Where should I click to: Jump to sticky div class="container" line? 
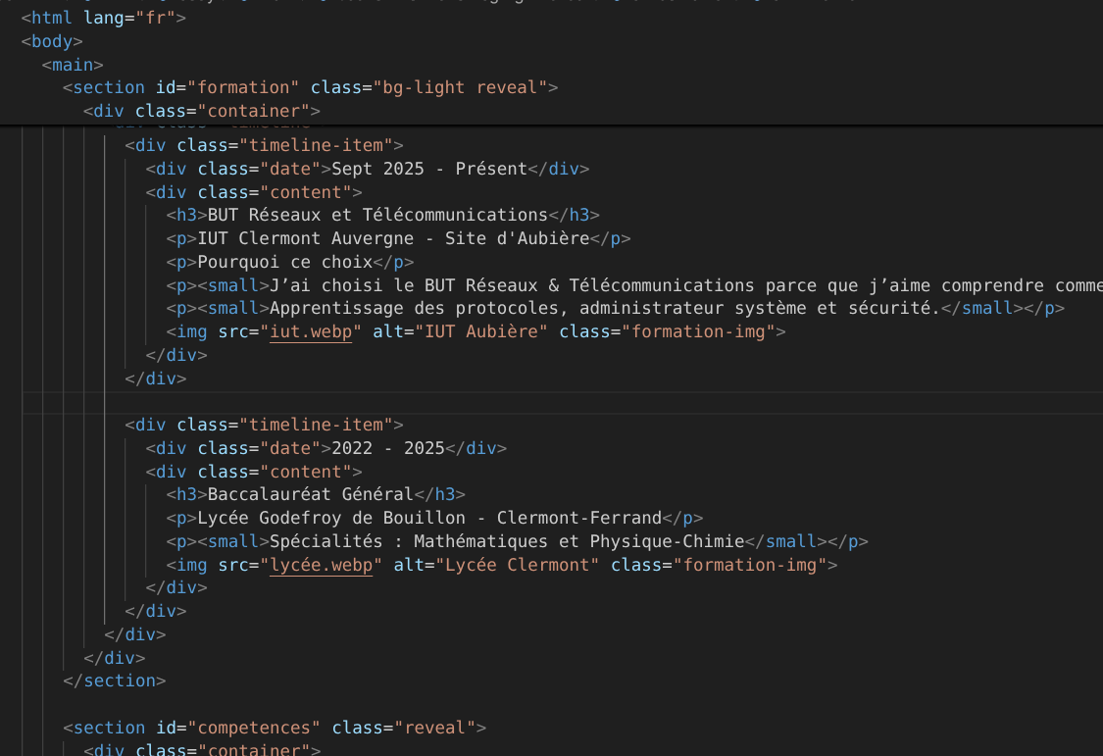(202, 111)
